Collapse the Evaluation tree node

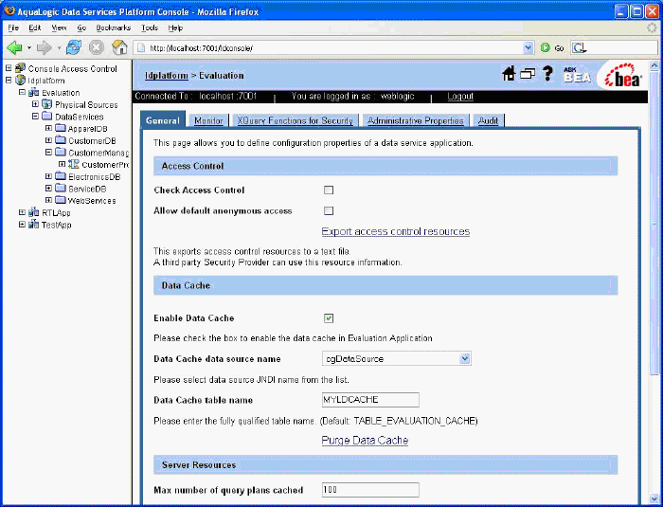point(22,92)
